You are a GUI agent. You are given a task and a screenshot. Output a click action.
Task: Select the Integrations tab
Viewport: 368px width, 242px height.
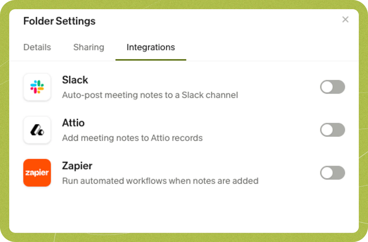151,47
